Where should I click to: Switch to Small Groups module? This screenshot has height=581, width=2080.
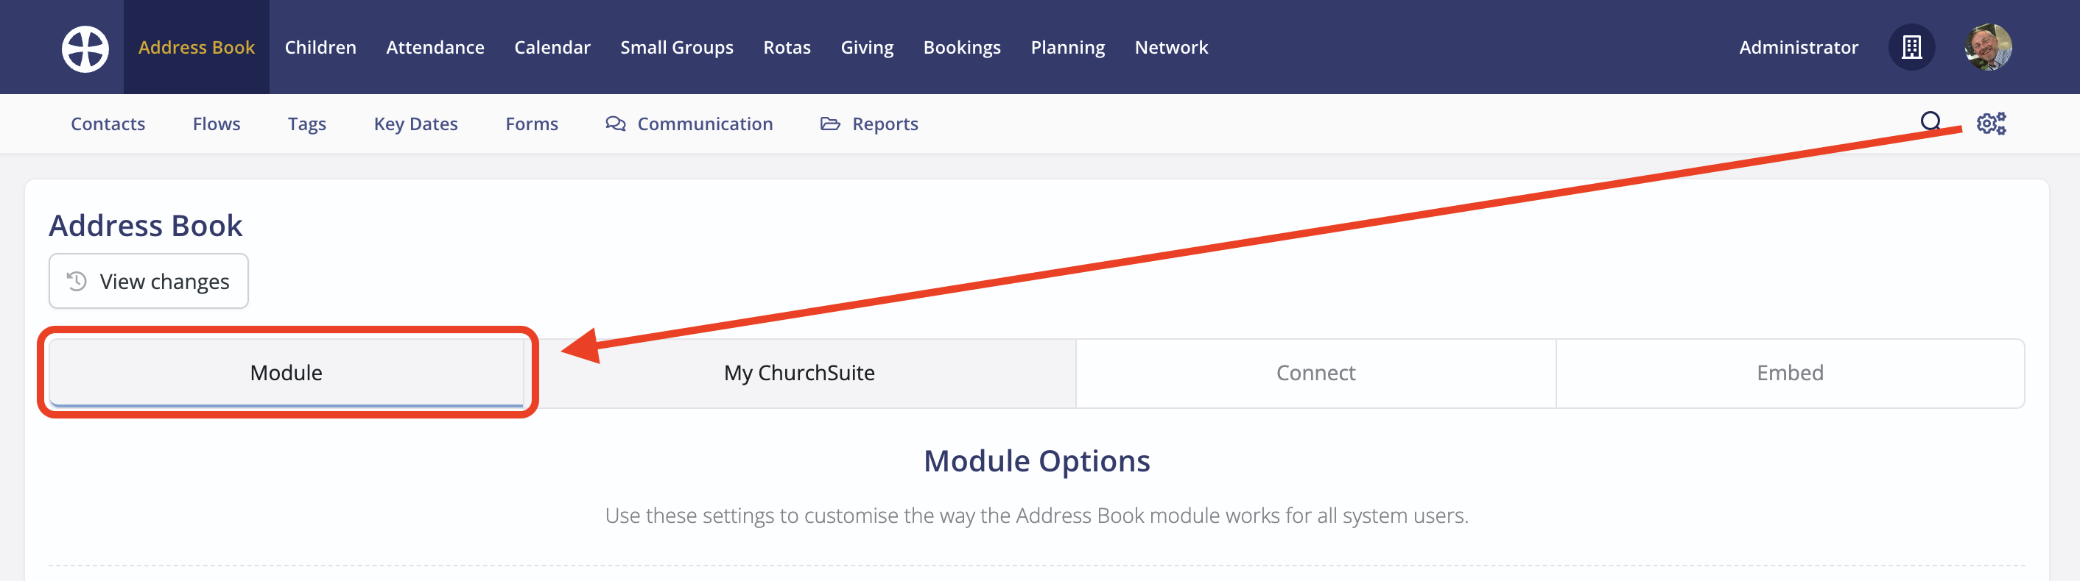[677, 48]
